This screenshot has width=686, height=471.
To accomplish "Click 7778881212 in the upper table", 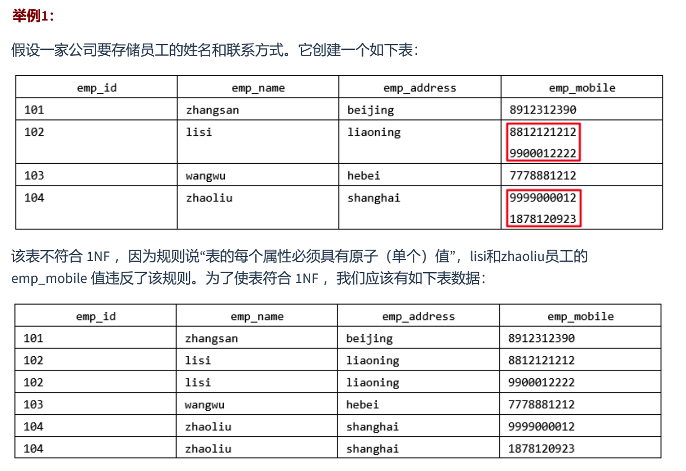I will [x=543, y=175].
